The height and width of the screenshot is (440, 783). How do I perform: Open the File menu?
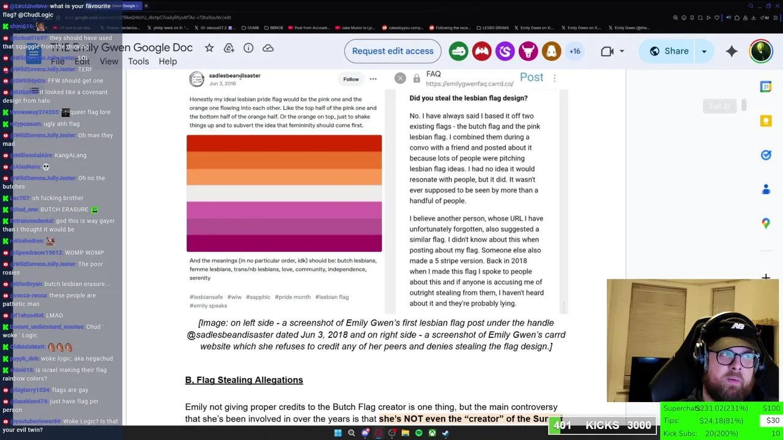pos(58,61)
